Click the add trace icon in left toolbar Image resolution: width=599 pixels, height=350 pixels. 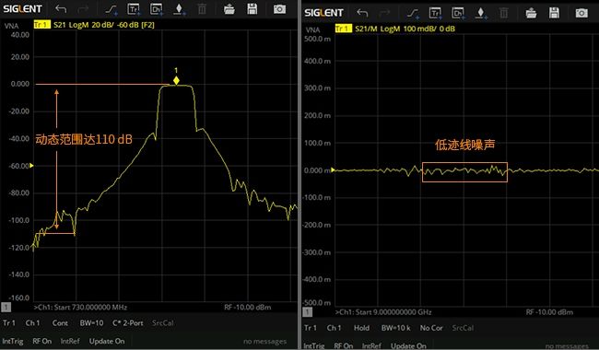(x=134, y=9)
